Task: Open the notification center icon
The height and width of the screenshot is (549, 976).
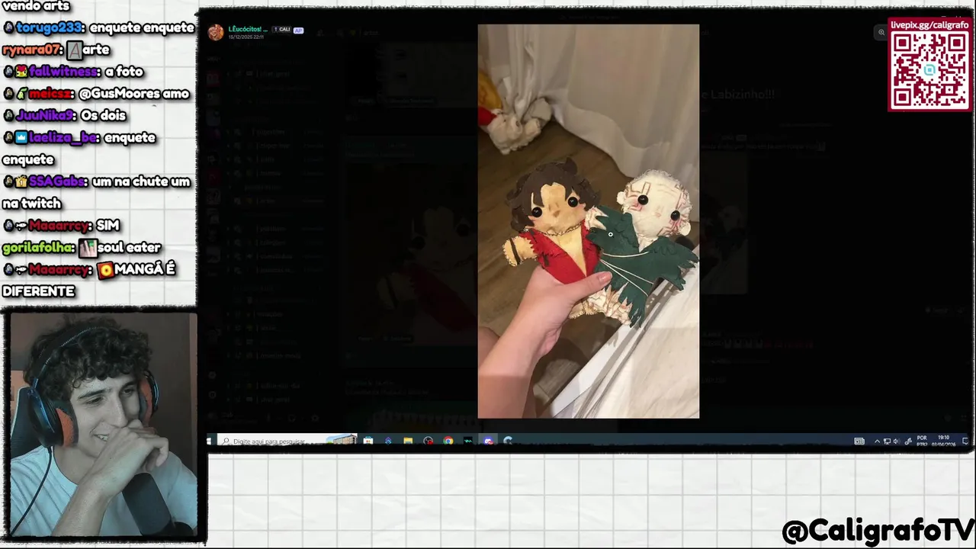Action: click(x=965, y=441)
